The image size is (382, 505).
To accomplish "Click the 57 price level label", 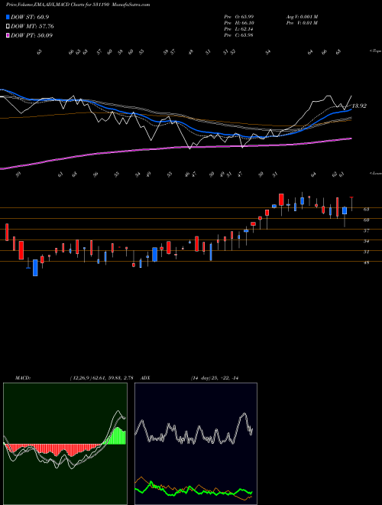I will pos(366,231).
